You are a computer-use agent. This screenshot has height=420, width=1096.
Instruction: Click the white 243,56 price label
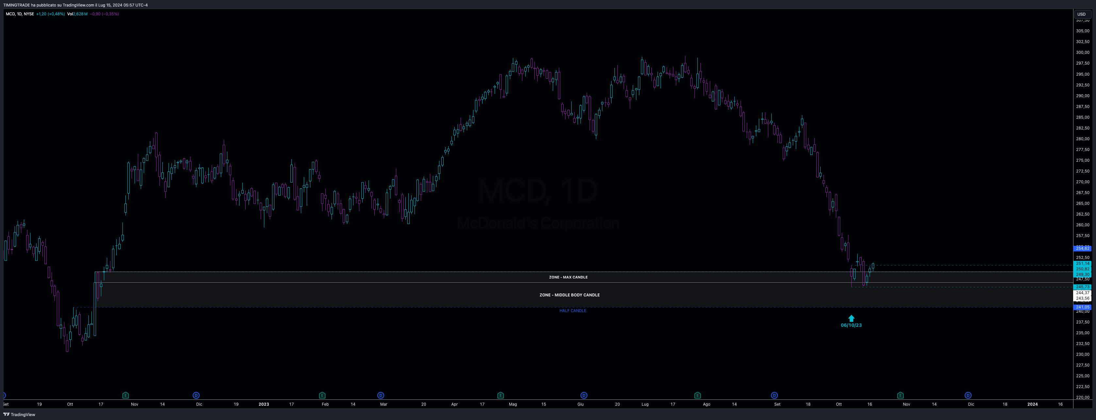(1083, 299)
